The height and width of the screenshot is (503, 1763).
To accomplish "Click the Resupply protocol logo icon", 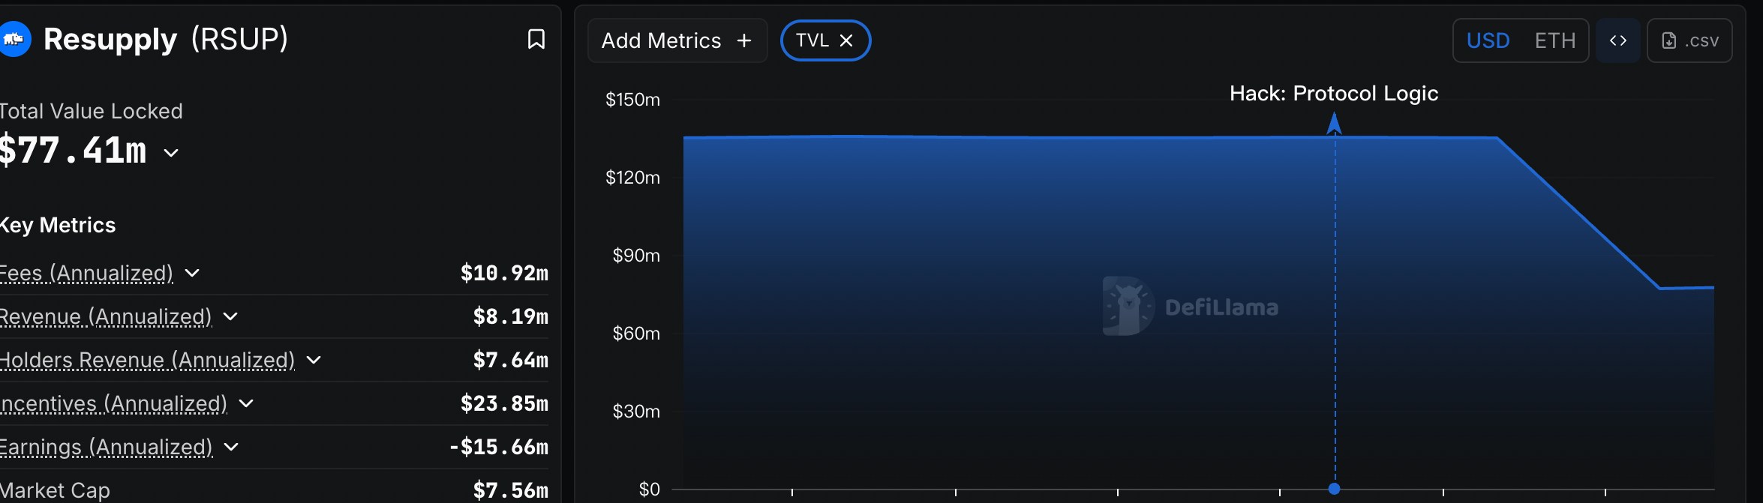I will pos(15,39).
